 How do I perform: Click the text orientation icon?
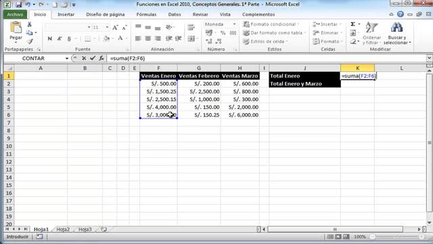coord(168,27)
